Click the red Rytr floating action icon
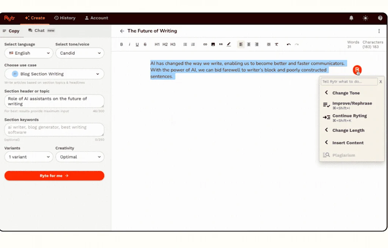 [x=357, y=70]
